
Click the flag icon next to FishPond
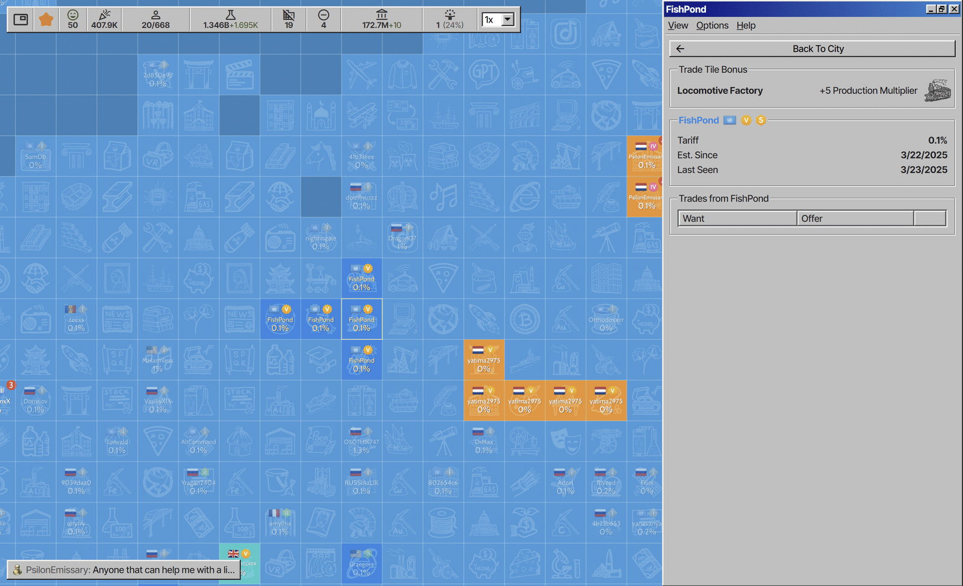tap(729, 120)
